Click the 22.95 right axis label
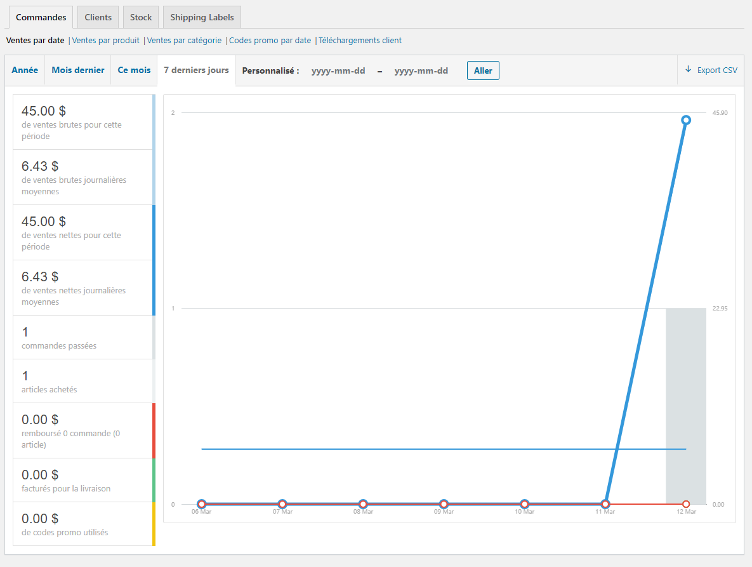752x567 pixels. pyautogui.click(x=720, y=309)
